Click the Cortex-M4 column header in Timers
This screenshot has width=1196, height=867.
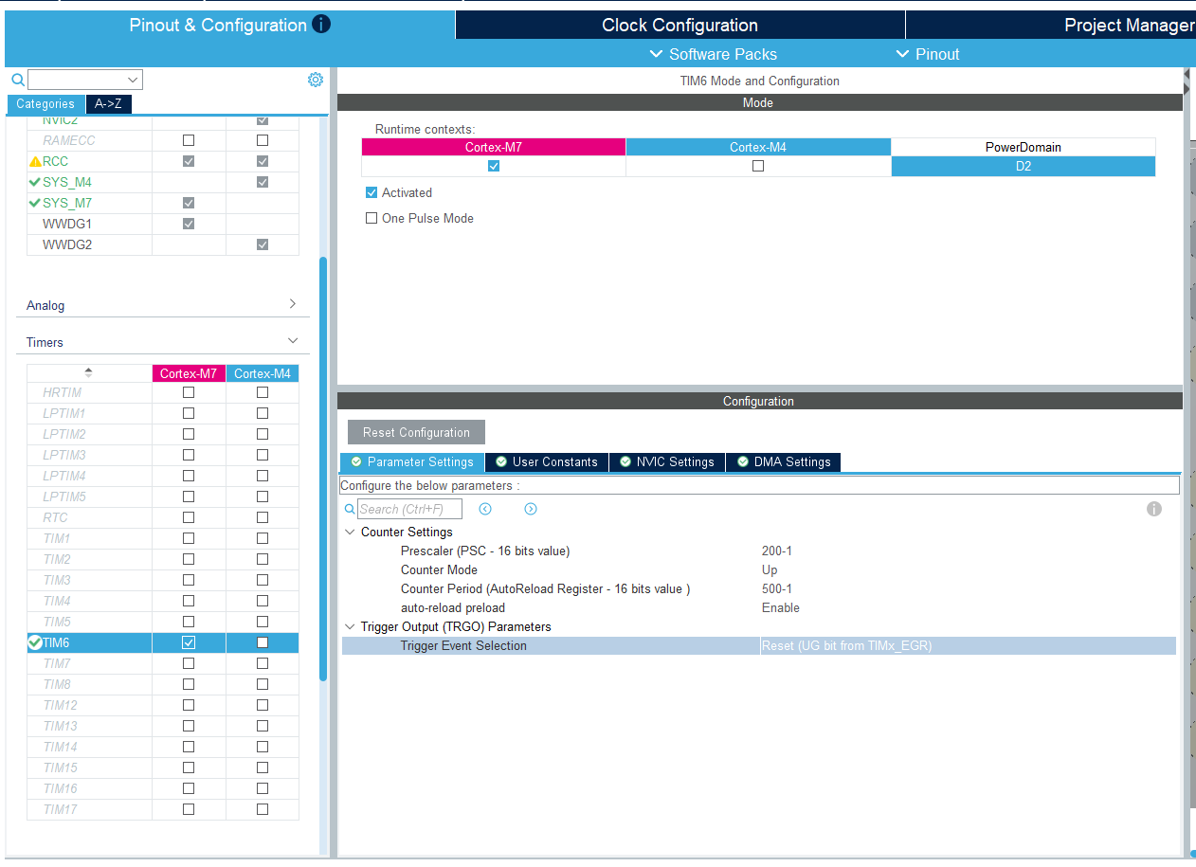263,373
